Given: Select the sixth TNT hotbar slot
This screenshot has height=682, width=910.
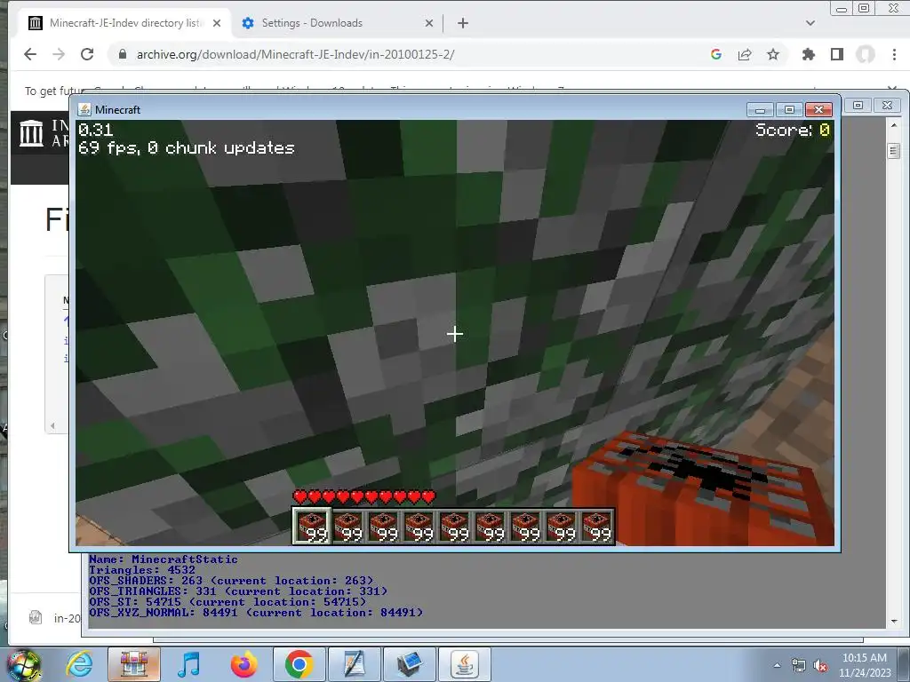Looking at the screenshot, I should pos(490,526).
